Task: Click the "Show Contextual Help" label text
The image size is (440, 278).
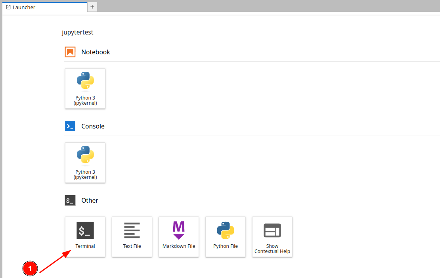Action: point(272,249)
